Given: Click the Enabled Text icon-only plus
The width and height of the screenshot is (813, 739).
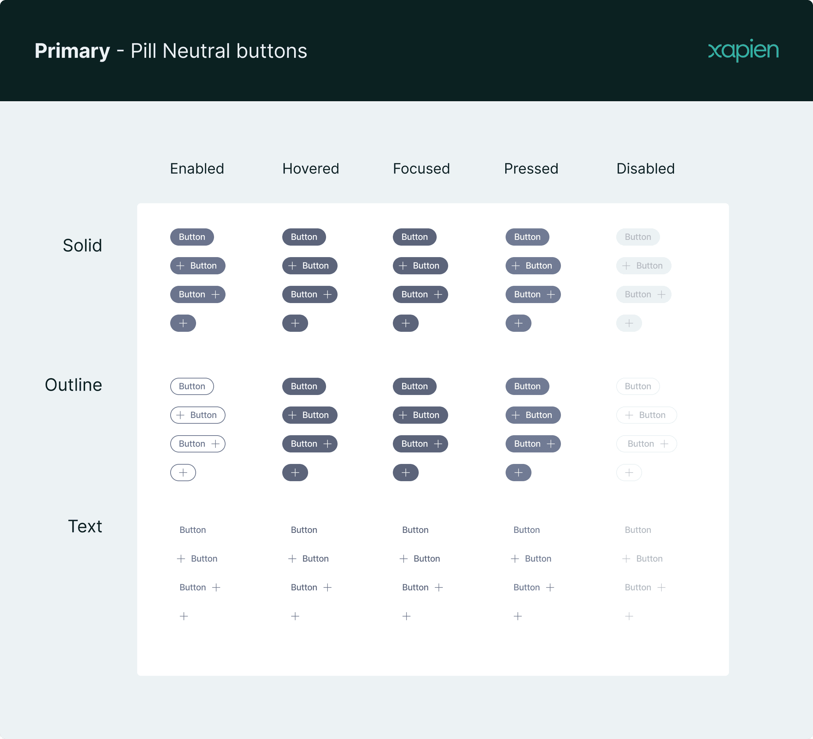Looking at the screenshot, I should point(184,616).
